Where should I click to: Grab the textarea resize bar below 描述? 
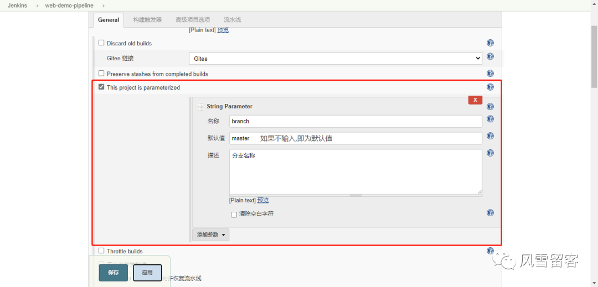click(x=356, y=196)
